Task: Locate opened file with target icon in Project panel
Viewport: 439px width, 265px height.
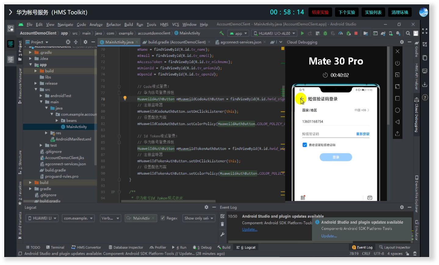Action: pos(68,42)
